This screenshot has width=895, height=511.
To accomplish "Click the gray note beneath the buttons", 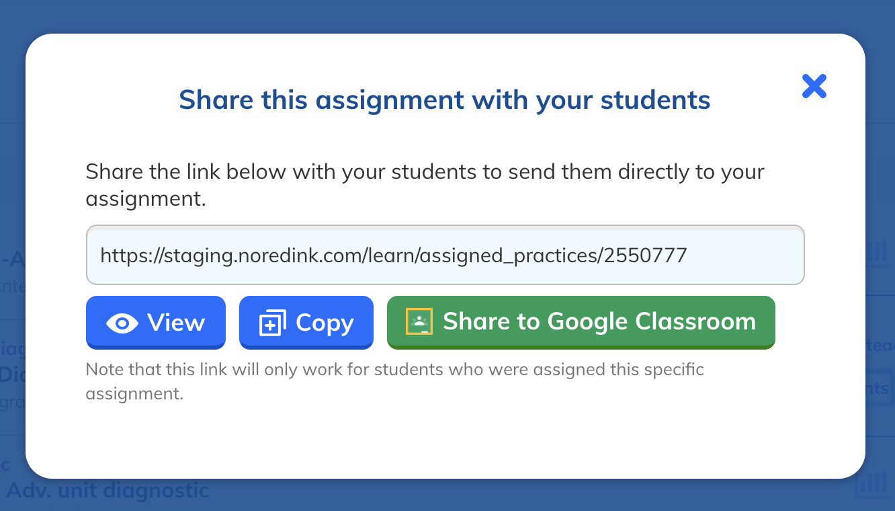I will point(394,381).
